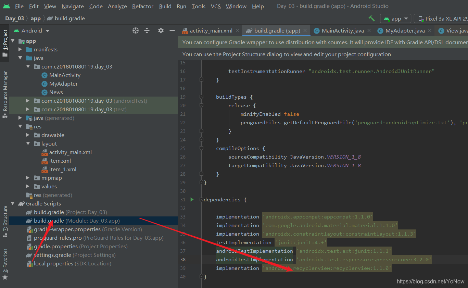The width and height of the screenshot is (468, 288).
Task: Expand the (test) package node
Action: click(28, 110)
